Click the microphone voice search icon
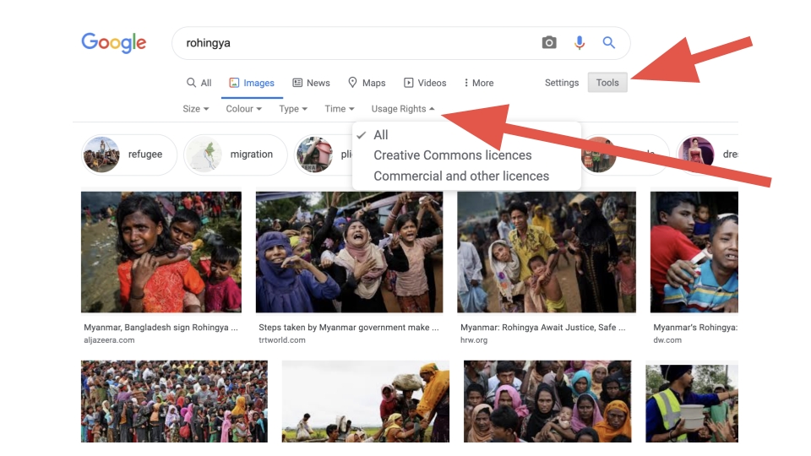811x456 pixels. (580, 43)
